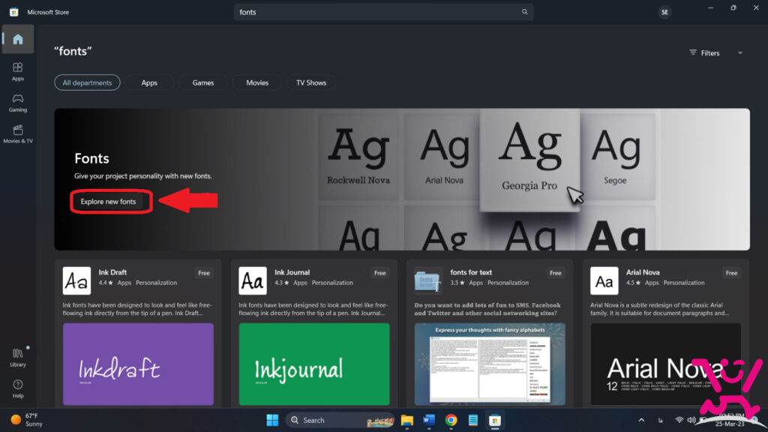Open the Gaming section in the sidebar
Screen dimensions: 768x432
coord(18,103)
